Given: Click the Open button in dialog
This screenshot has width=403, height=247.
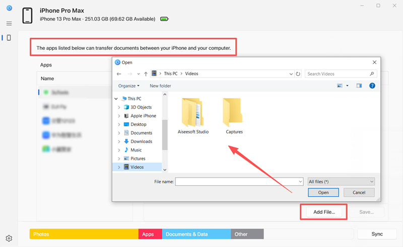Looking at the screenshot, I should pyautogui.click(x=323, y=193).
